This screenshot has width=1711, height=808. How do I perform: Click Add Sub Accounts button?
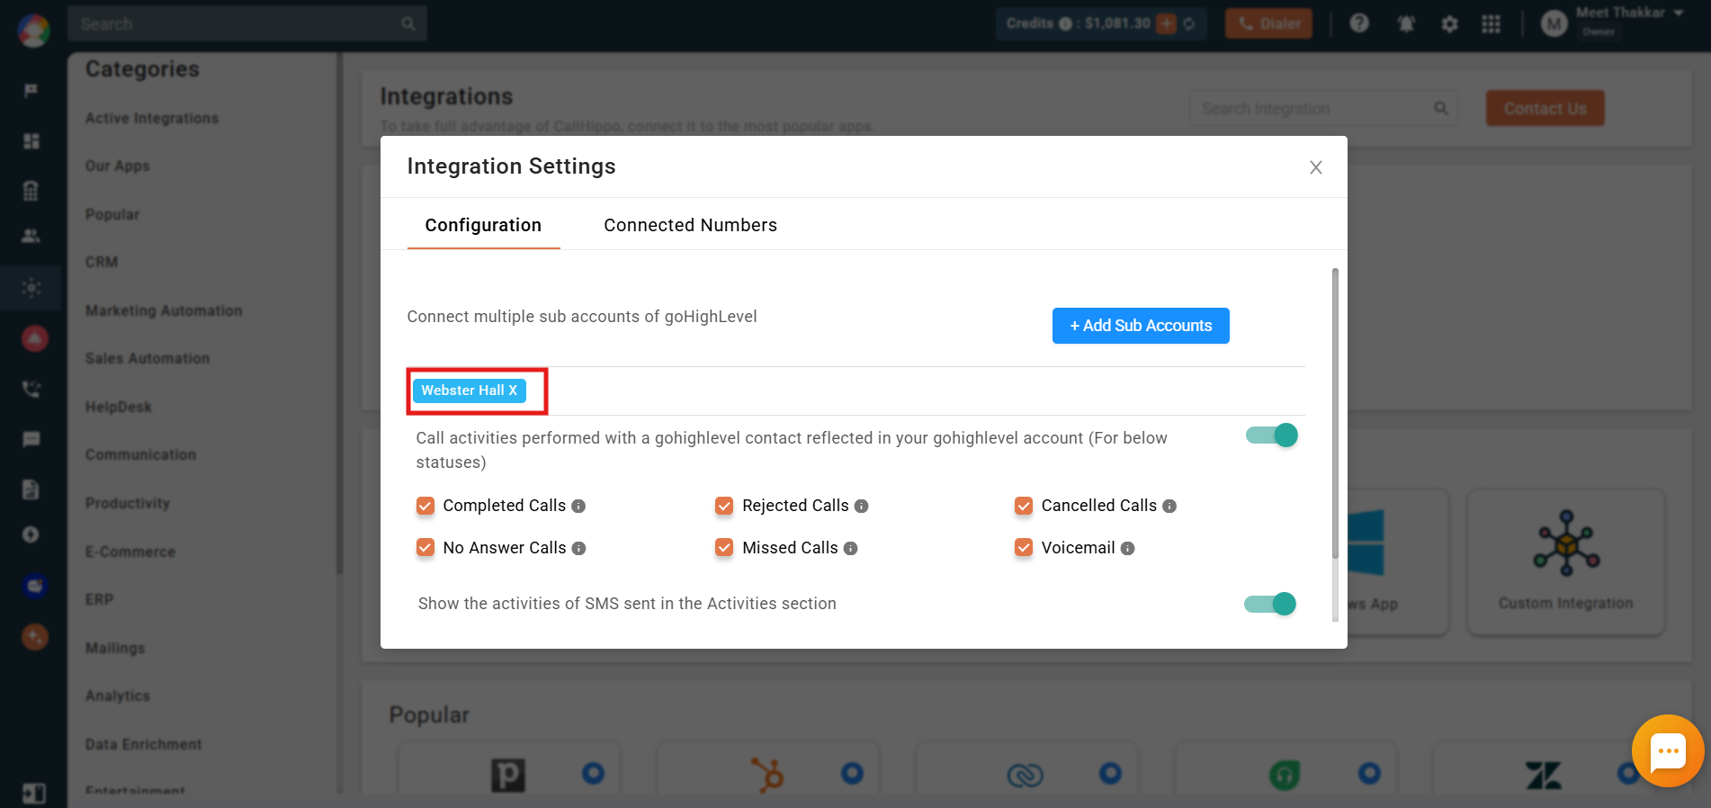click(1141, 326)
